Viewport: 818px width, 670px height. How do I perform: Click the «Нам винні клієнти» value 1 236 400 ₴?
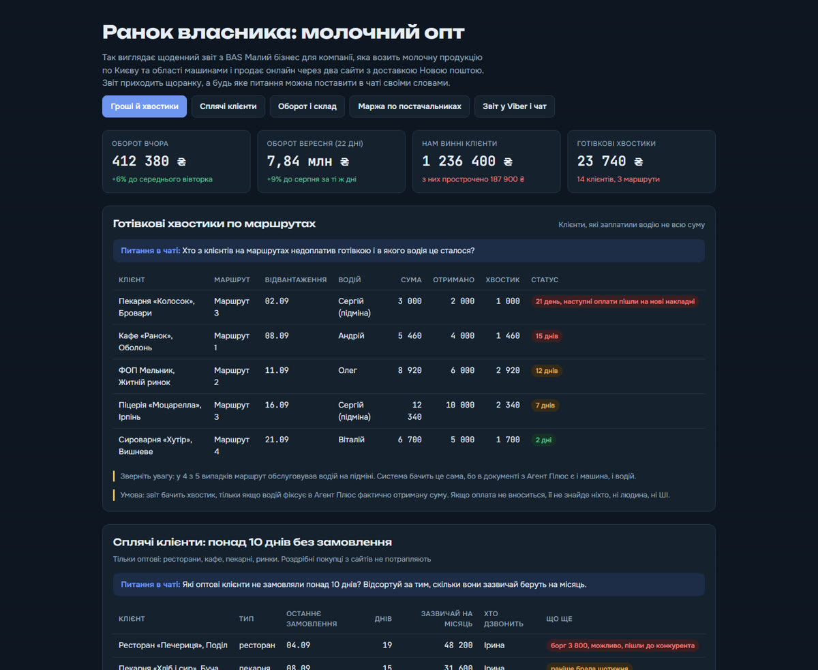point(467,162)
